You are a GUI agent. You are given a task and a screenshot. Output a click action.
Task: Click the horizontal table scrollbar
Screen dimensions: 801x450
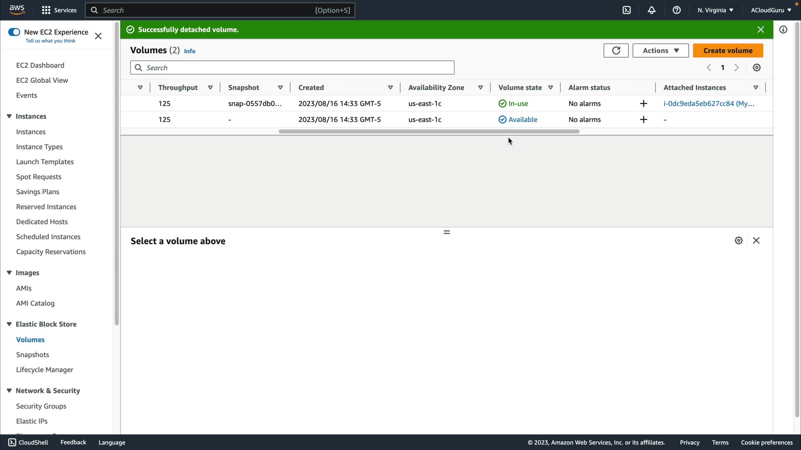pyautogui.click(x=429, y=131)
